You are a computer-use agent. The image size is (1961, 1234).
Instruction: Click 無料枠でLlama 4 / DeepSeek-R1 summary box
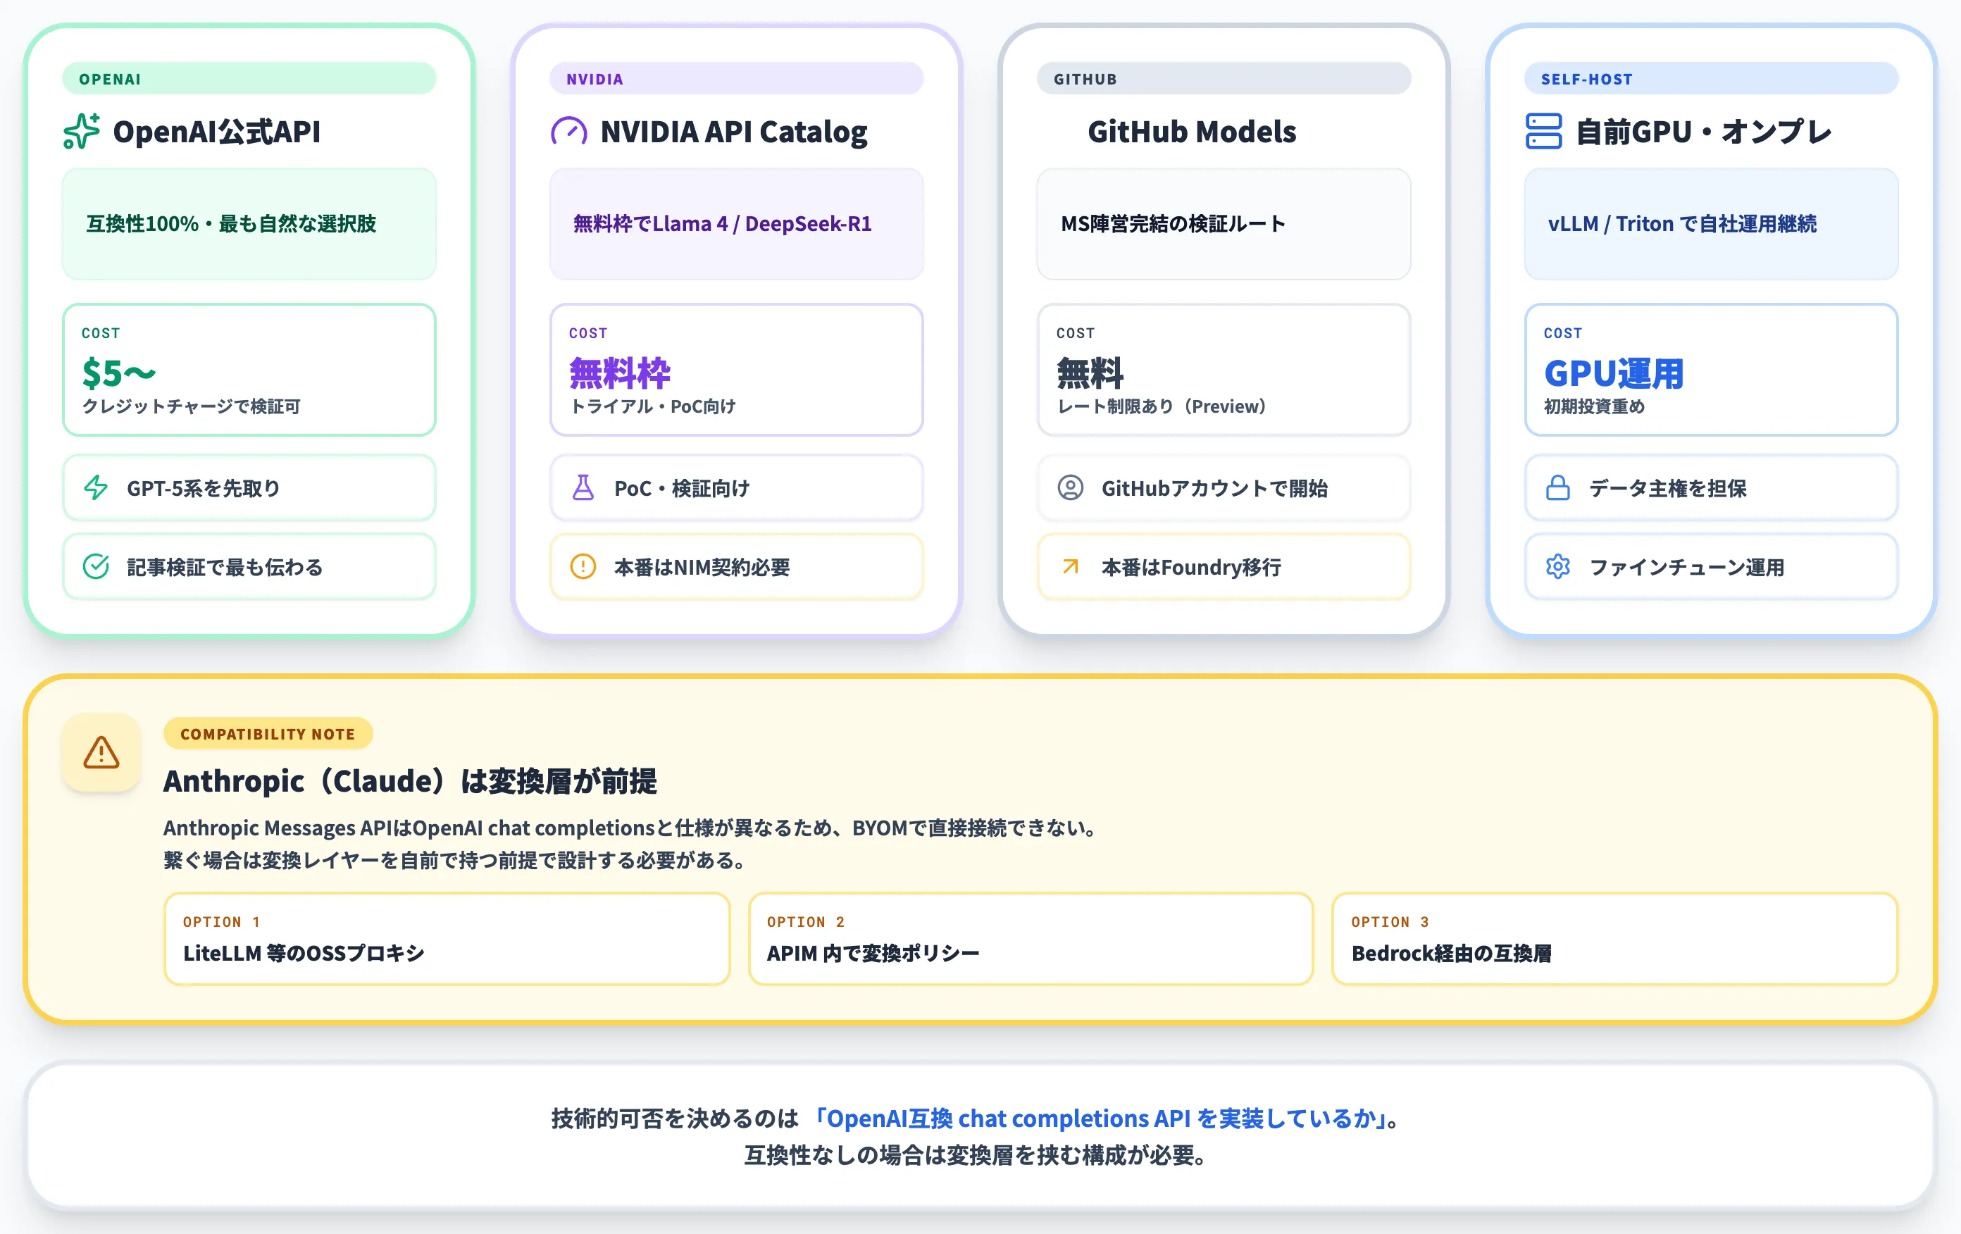[736, 223]
